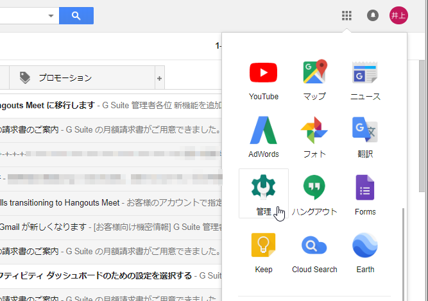This screenshot has width=428, height=301.
Task: Open the notifications bell
Action: [373, 15]
